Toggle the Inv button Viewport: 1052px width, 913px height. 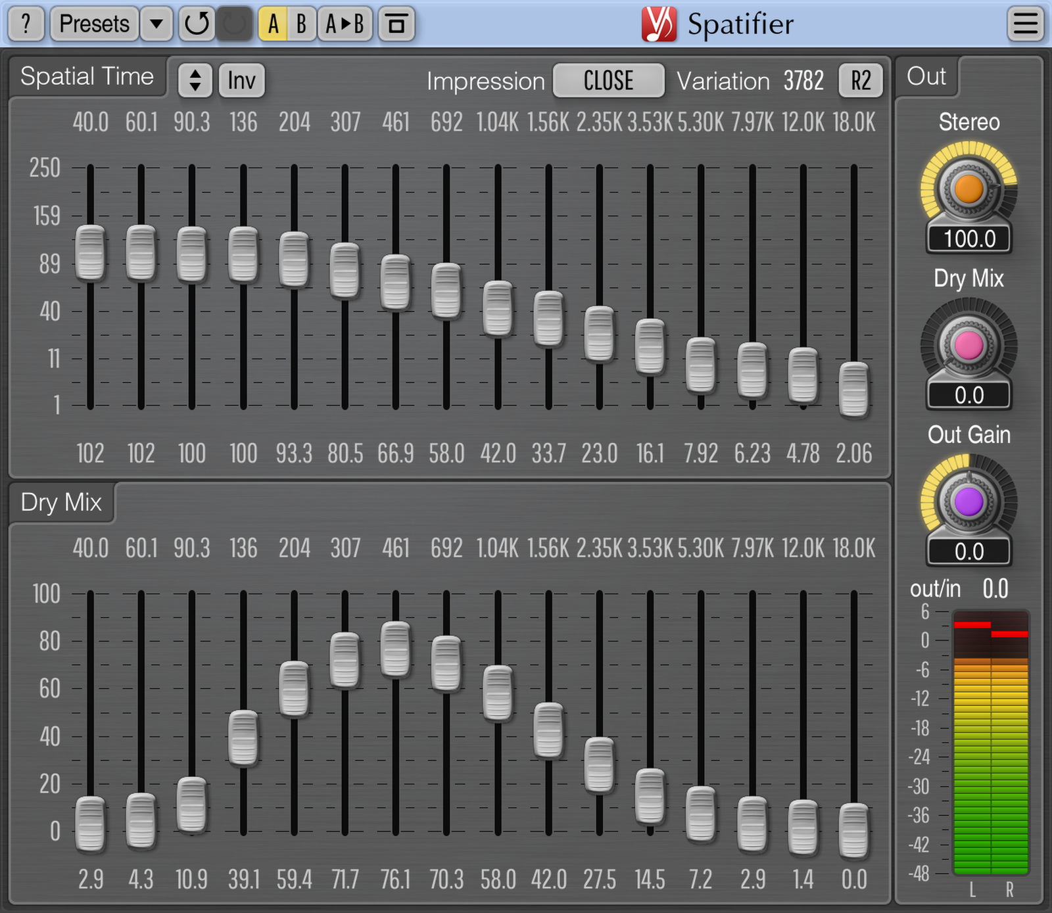coord(241,81)
